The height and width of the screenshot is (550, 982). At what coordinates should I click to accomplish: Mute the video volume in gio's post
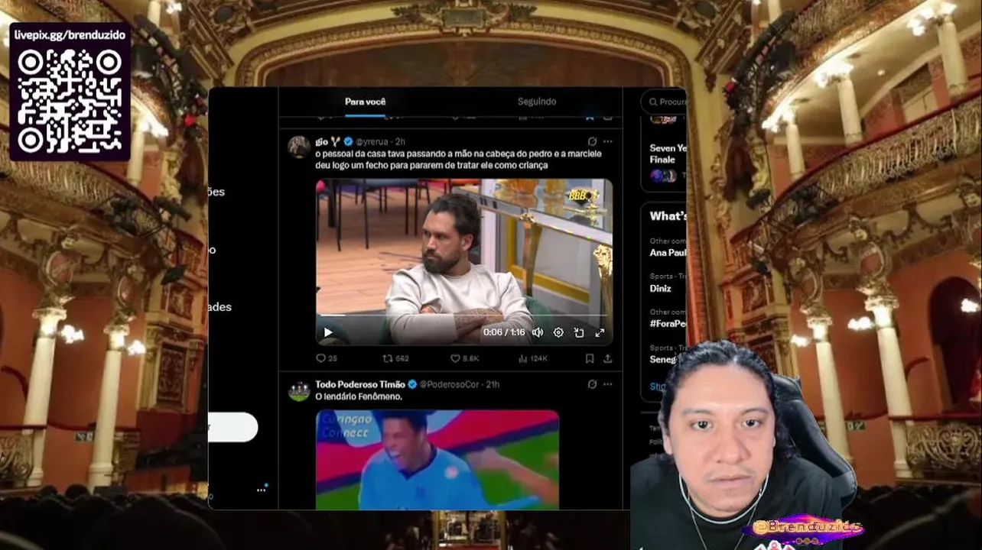coord(538,332)
